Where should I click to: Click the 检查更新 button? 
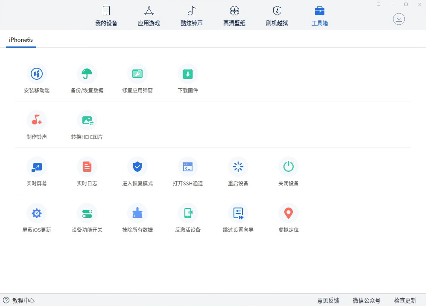point(405,300)
